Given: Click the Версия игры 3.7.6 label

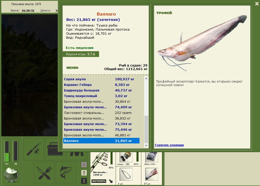Looking at the screenshot, I should click(x=81, y=54).
